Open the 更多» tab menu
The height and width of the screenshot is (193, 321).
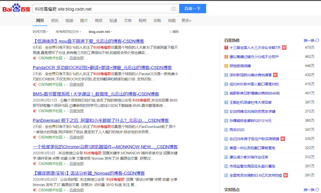[x=186, y=21]
